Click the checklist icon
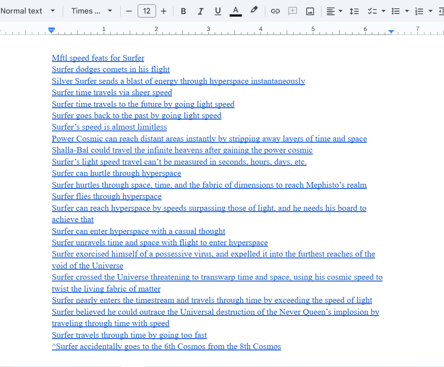Screen dimensions: 444x367 pyautogui.click(x=372, y=11)
